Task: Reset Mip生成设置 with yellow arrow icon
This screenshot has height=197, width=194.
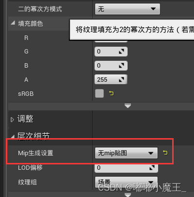Action: [x=165, y=153]
